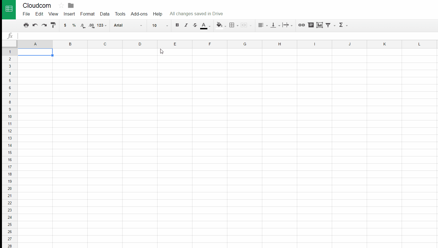Open the Insert menu

tap(69, 14)
